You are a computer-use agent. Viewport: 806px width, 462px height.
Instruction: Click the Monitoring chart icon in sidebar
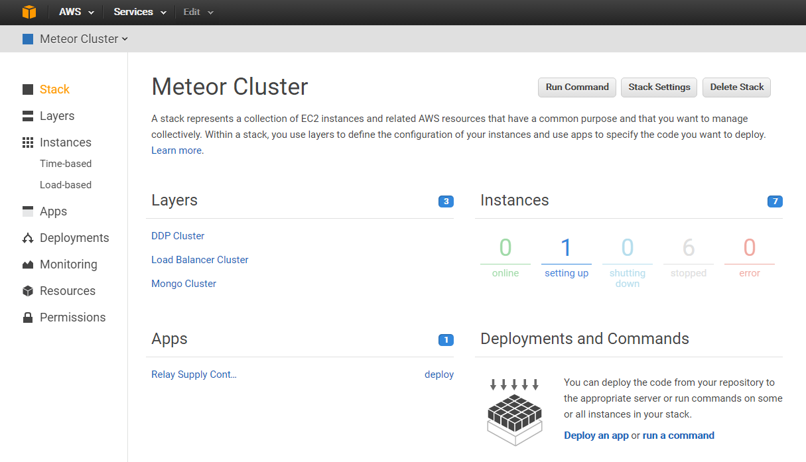(x=28, y=264)
